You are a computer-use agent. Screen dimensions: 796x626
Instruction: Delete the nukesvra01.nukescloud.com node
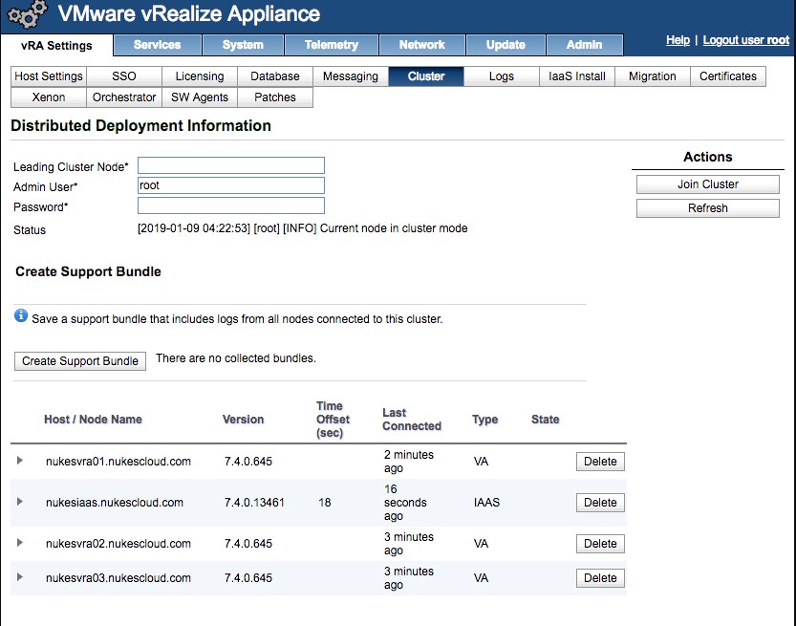click(x=600, y=462)
